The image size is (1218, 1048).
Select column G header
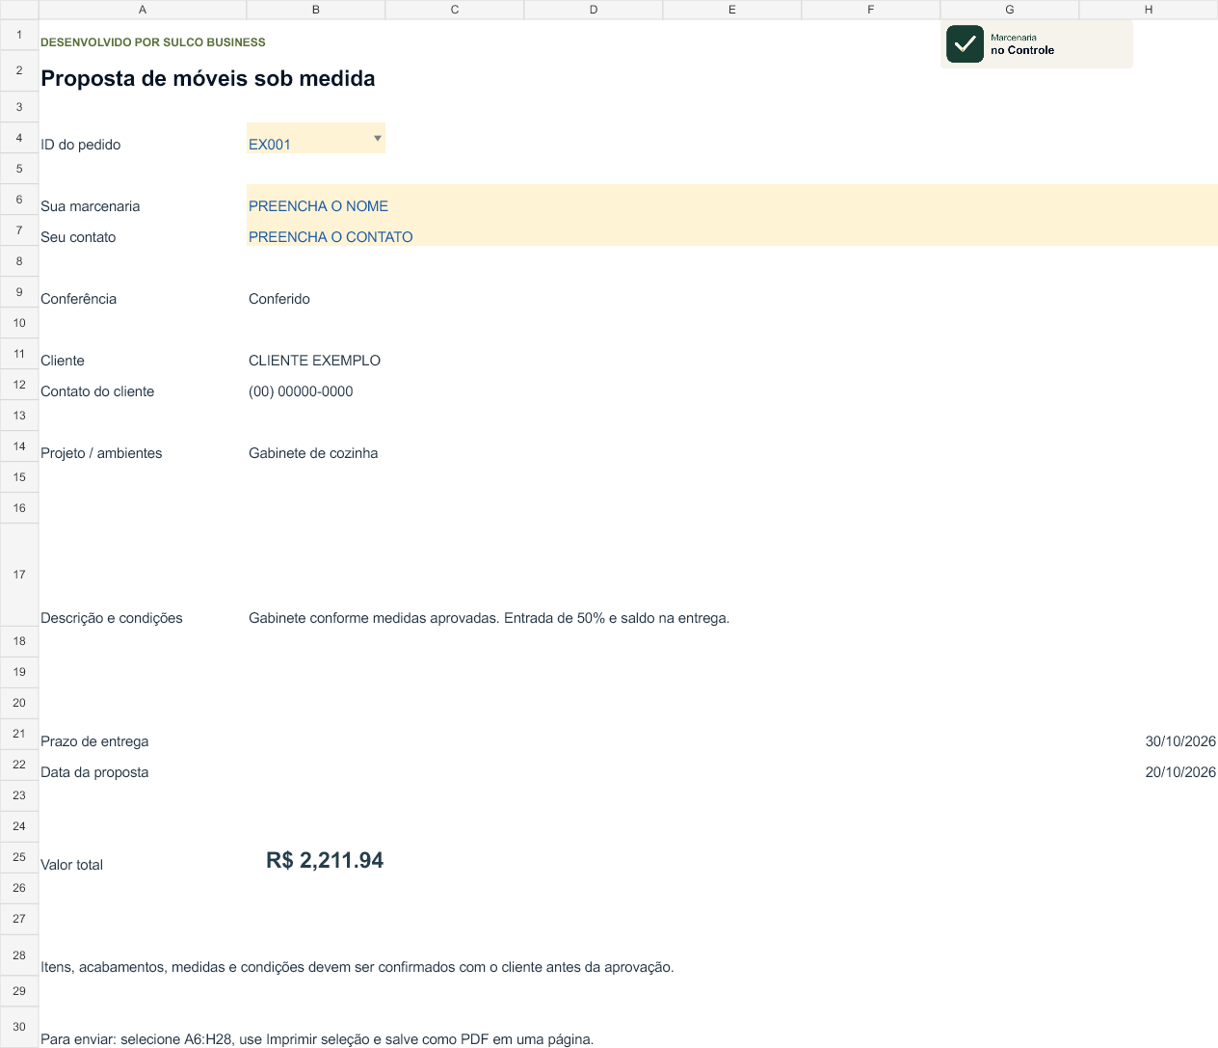[1010, 10]
